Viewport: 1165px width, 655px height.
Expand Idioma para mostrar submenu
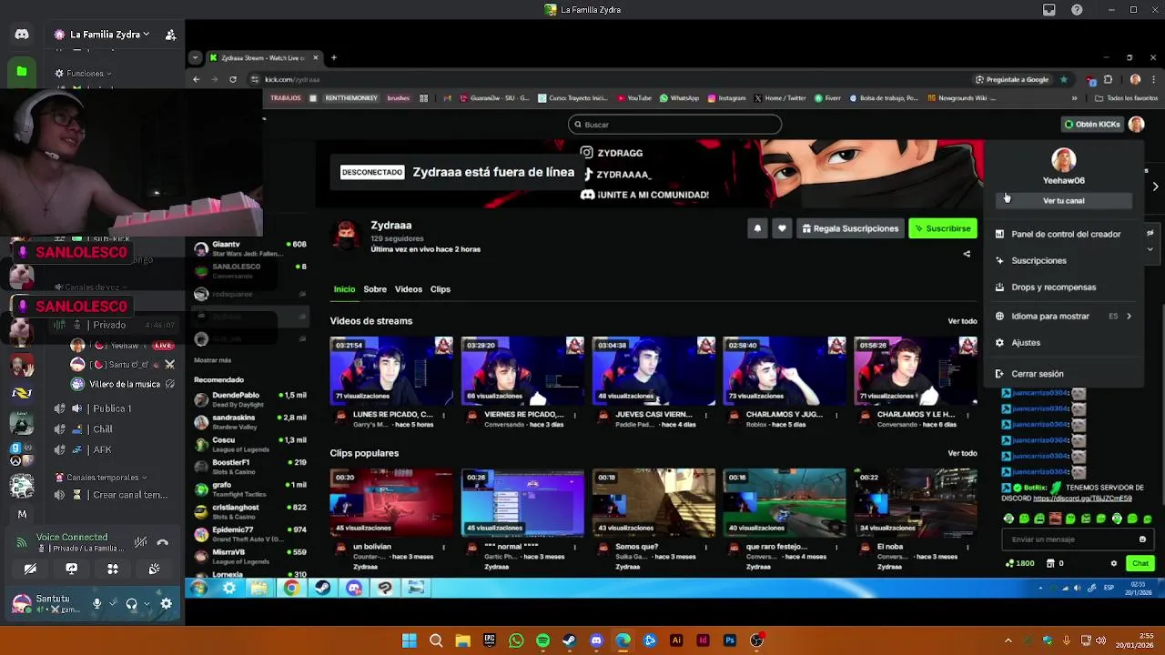(1063, 316)
